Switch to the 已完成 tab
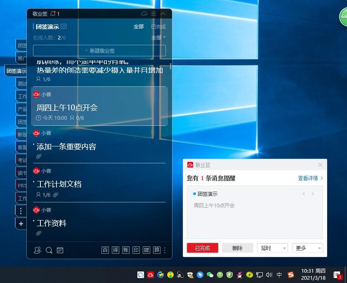The width and height of the screenshot is (347, 283). tap(158, 26)
